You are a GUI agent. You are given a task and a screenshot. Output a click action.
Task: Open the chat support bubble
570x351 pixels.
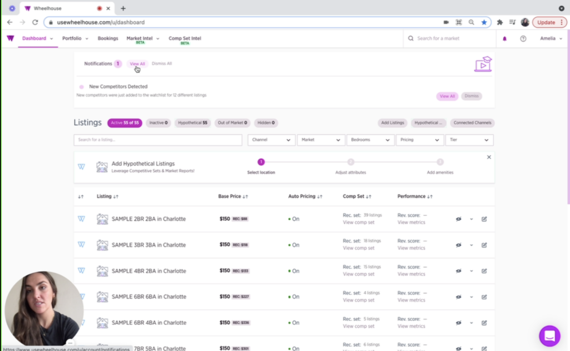tap(549, 336)
